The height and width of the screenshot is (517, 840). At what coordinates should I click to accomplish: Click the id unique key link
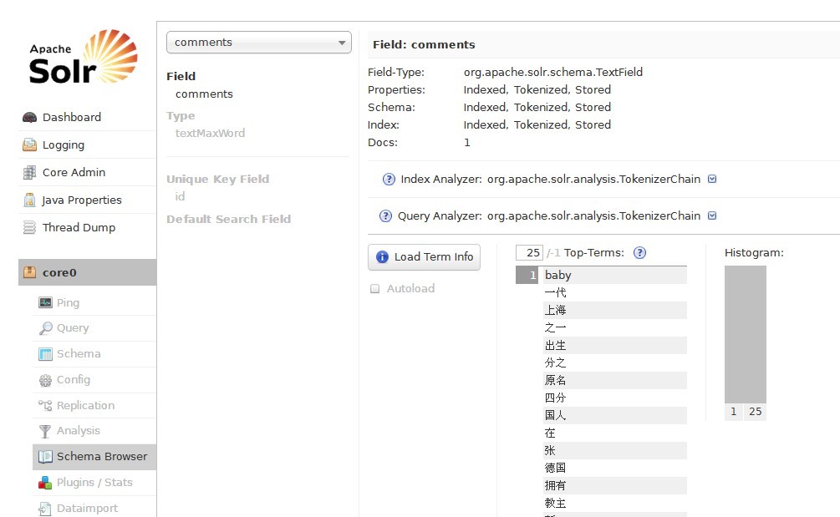(x=180, y=197)
